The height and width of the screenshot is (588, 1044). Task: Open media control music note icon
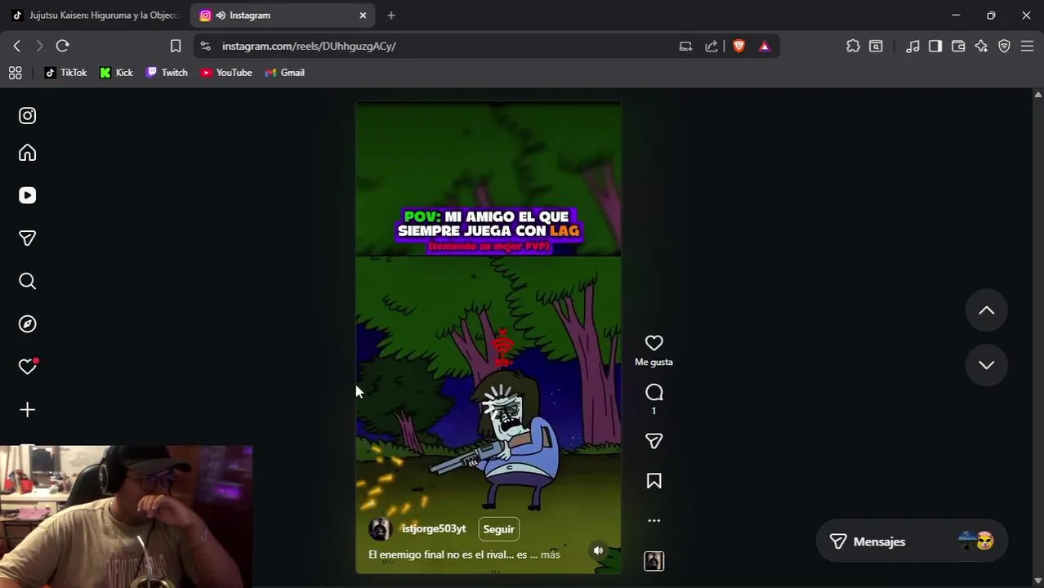(912, 46)
